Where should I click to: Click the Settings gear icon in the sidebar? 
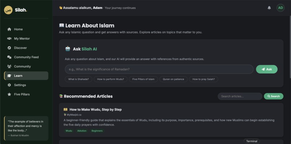9,85
